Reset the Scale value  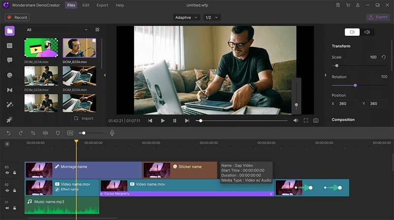tap(384, 57)
